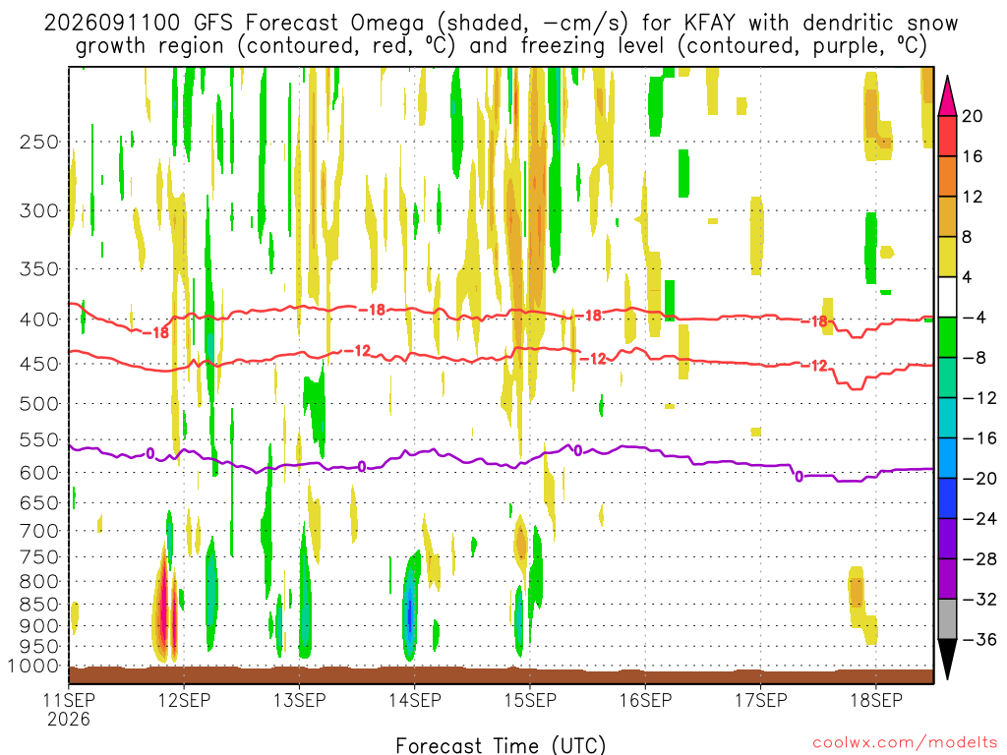
Task: Click the Forecast Time (UTC) axis title
Action: [x=501, y=745]
